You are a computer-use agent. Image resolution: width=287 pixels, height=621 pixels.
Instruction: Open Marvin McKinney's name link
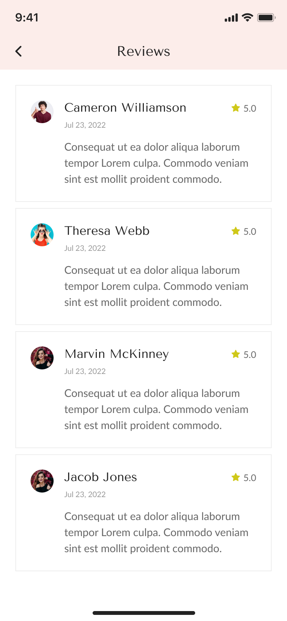coord(117,354)
